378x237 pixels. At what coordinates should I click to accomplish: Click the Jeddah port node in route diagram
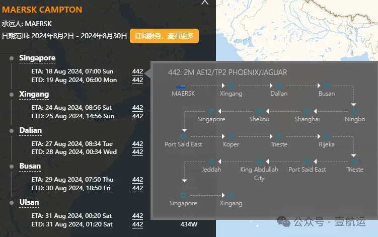pos(211,162)
